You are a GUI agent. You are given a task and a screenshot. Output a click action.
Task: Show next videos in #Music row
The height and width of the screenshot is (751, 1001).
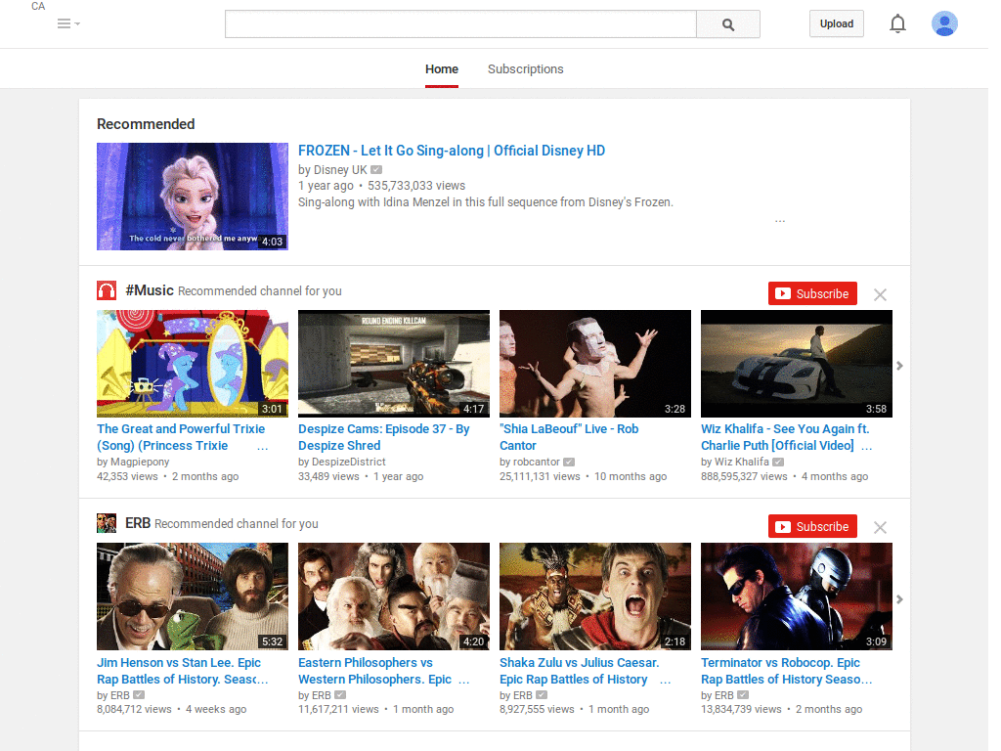coord(899,366)
